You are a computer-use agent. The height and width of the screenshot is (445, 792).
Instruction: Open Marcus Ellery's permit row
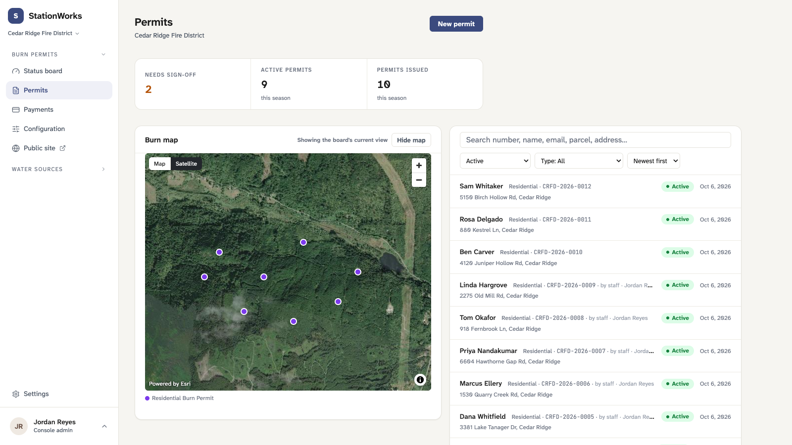(595, 389)
